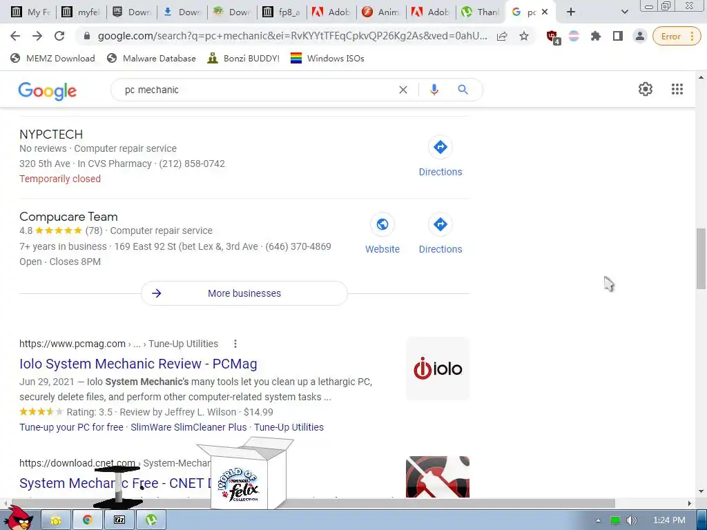This screenshot has width=707, height=530.
Task: Click the vertical page scrollbar thumb
Action: point(701,259)
